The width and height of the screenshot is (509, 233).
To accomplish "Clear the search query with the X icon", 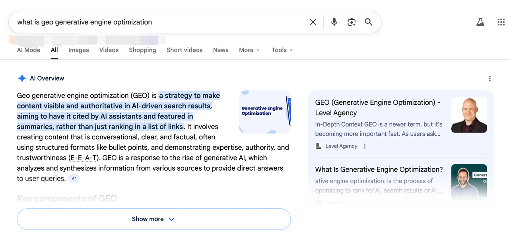I will (313, 22).
